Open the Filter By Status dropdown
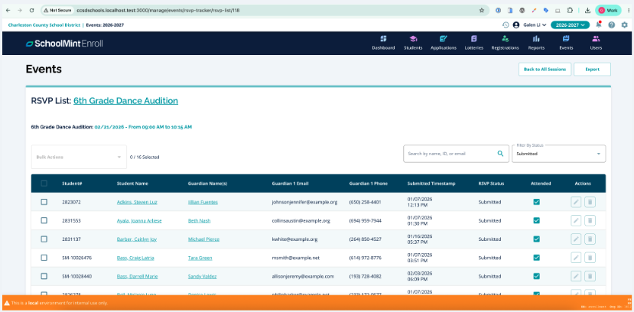Viewport: 634px width, 312px height. [x=558, y=154]
